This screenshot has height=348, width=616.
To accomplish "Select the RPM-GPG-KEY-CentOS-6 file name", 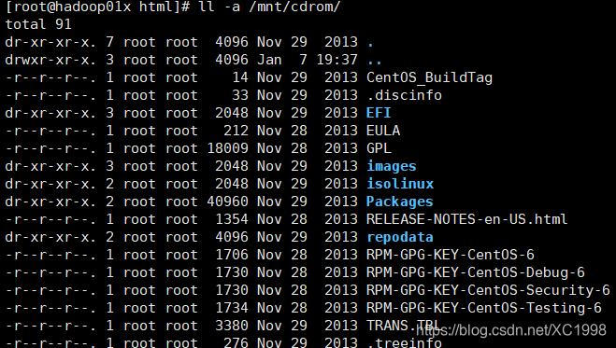I will [451, 255].
